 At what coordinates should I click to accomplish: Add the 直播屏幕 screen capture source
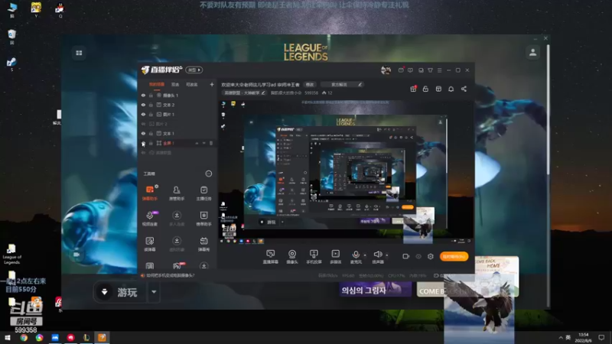271,257
